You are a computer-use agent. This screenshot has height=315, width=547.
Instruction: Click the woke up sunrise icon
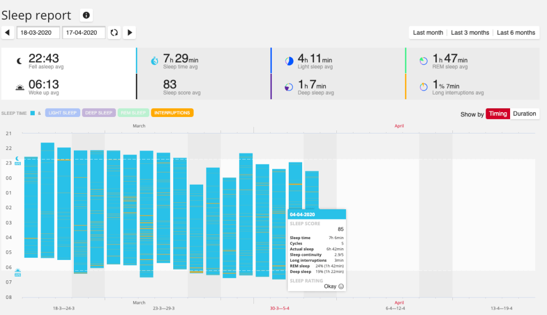pyautogui.click(x=20, y=87)
